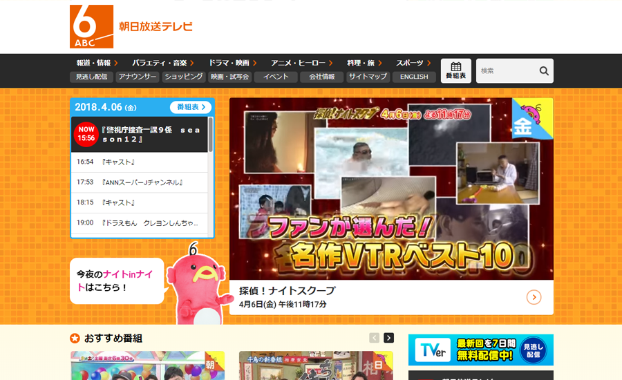The width and height of the screenshot is (622, 380).
Task: Expand バラエティ・音楽 menu
Action: 163,63
